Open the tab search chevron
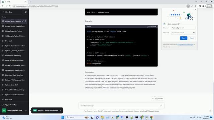214x120 pixels. (x=196, y=2)
